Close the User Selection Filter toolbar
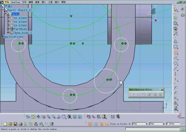The width and height of the screenshot is (186, 132). coord(162,90)
